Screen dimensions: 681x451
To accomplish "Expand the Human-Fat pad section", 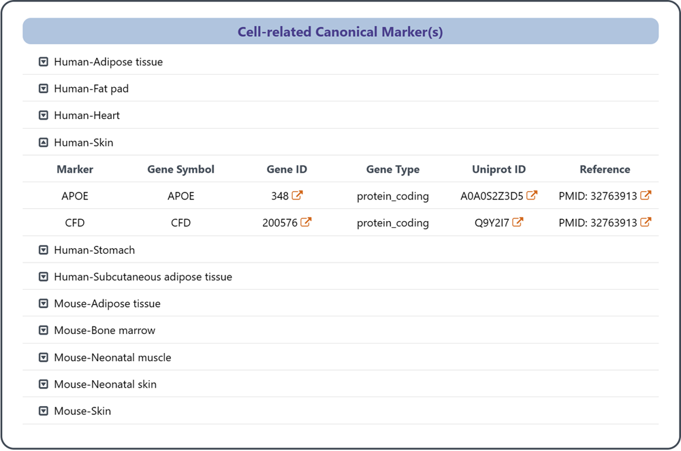I will click(44, 89).
